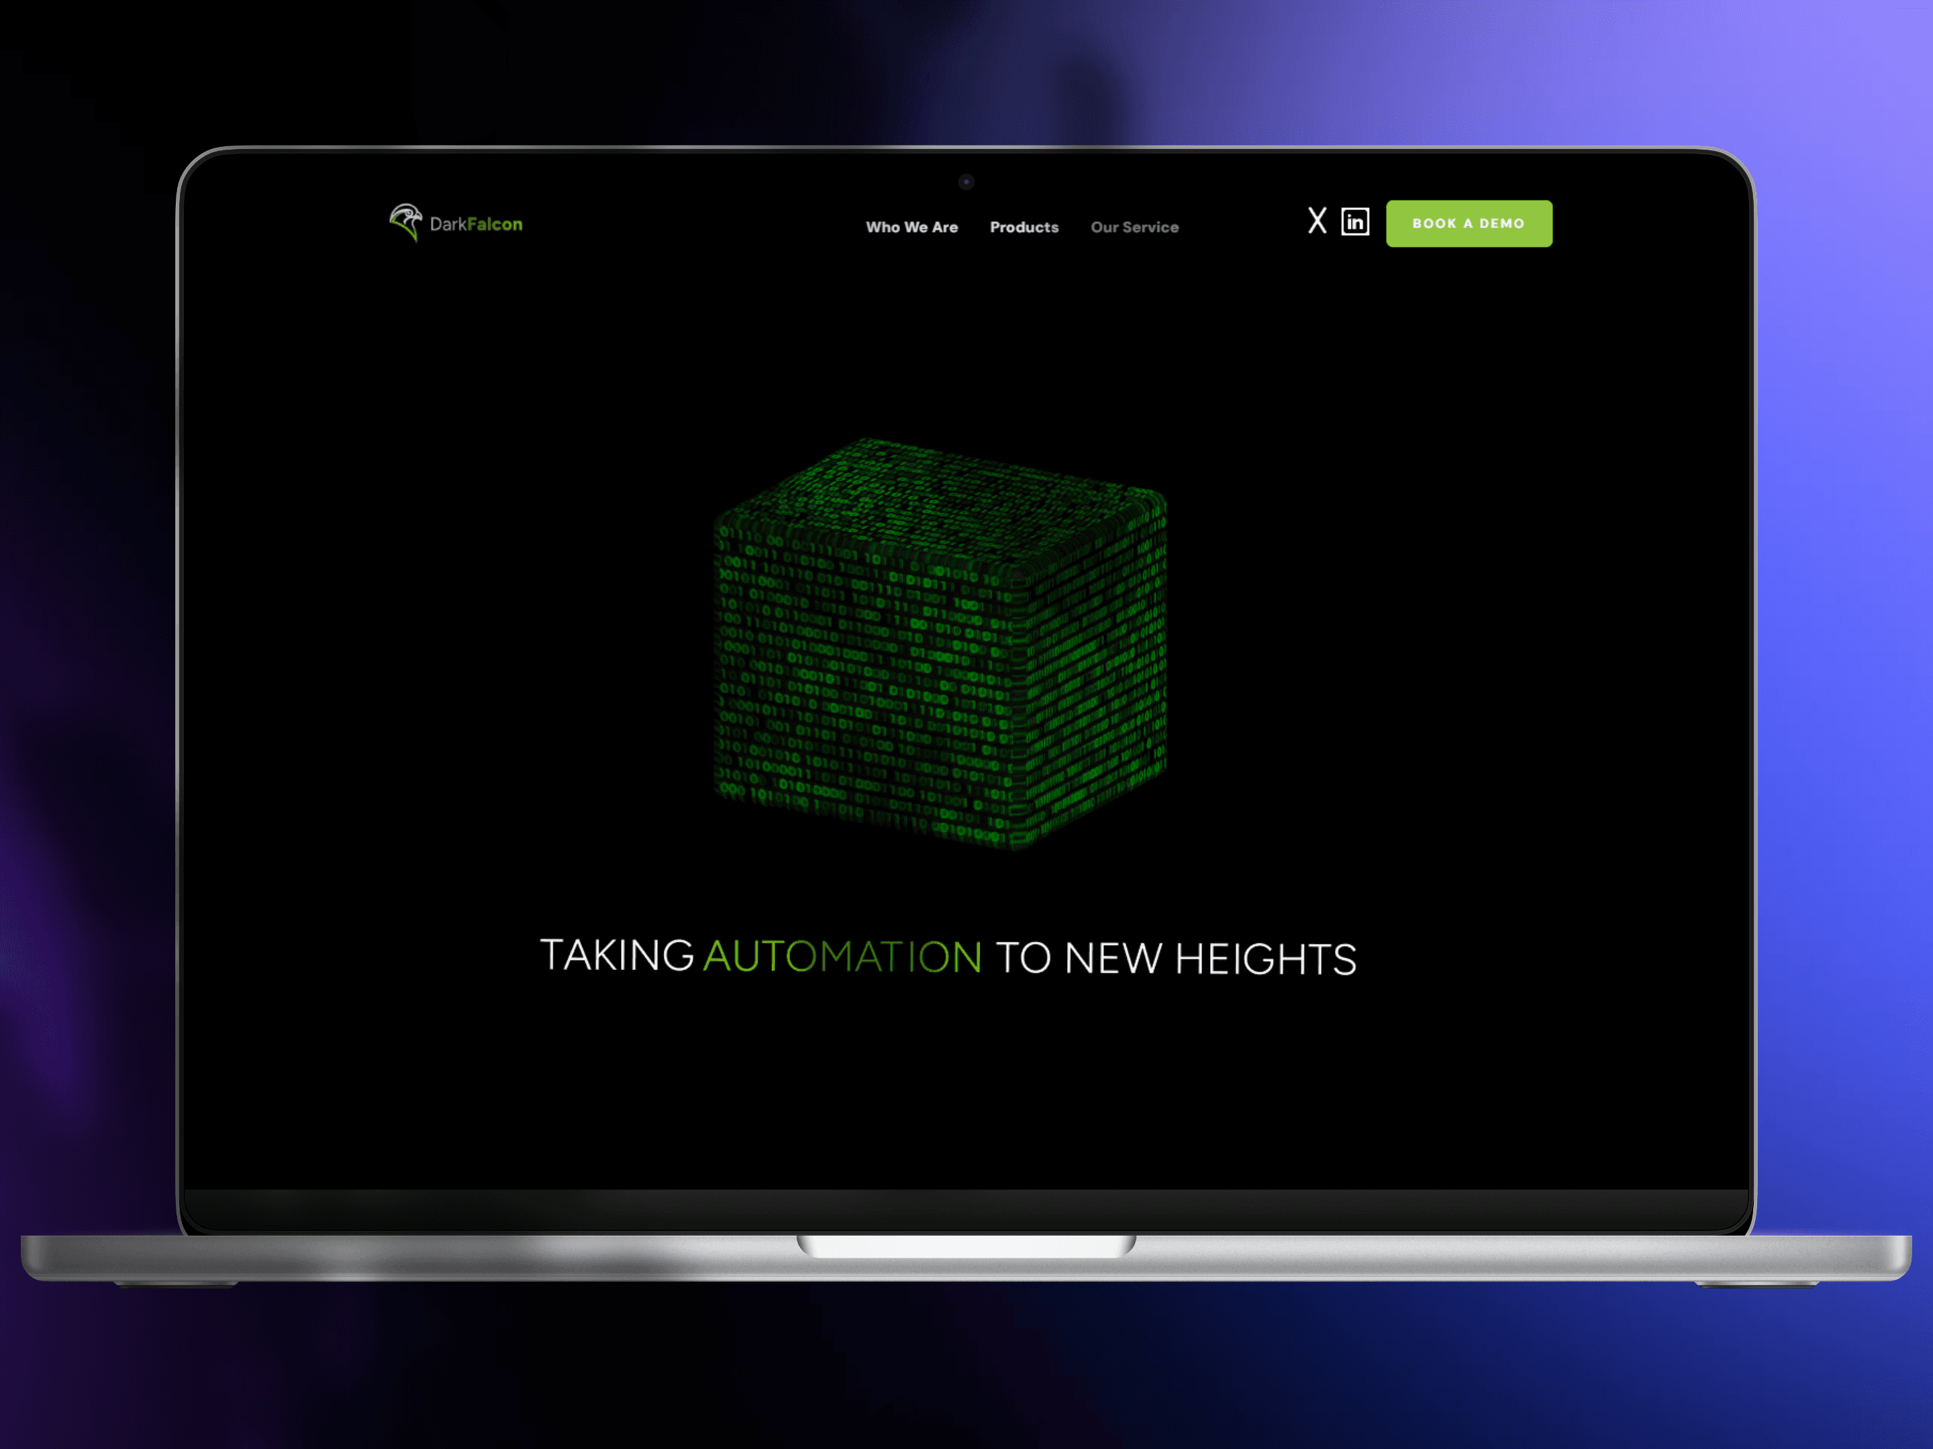Image resolution: width=1933 pixels, height=1449 pixels.
Task: Click the DarkFalcon falcon head logo icon
Action: [x=405, y=222]
